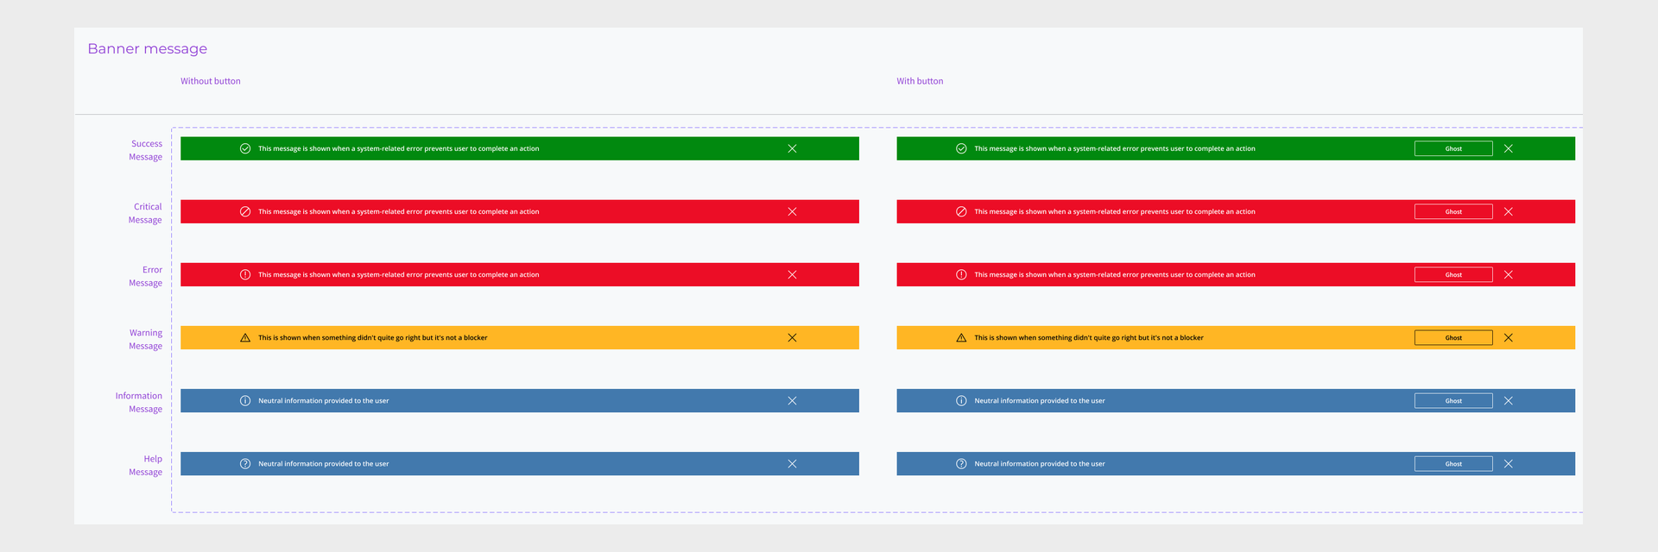The width and height of the screenshot is (1658, 552).
Task: Click checkmark icon in Success banner without button
Action: click(245, 148)
